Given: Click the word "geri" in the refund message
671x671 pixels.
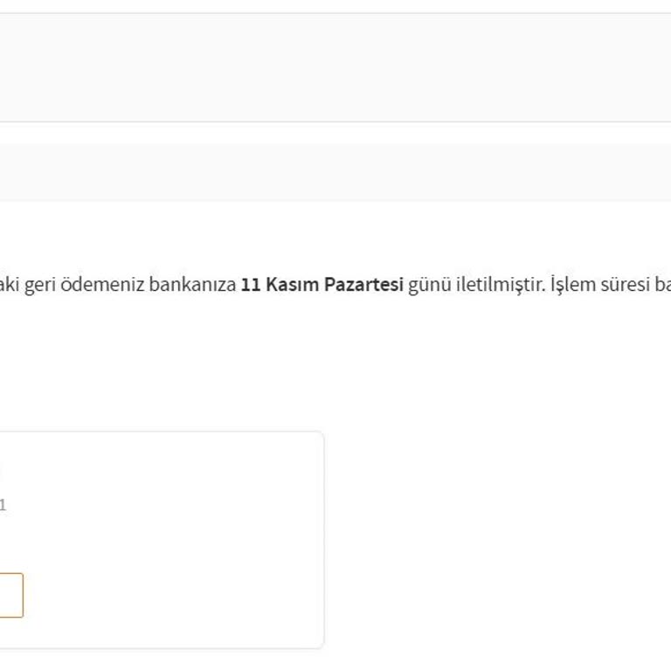Looking at the screenshot, I should click(40, 286).
